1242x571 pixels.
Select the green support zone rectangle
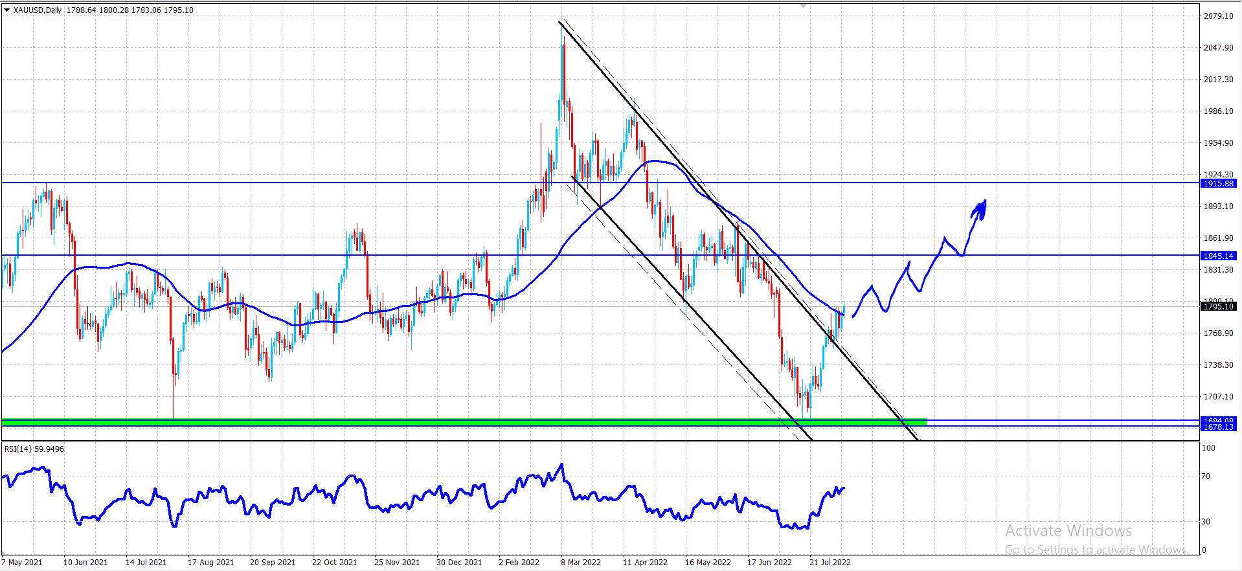464,422
